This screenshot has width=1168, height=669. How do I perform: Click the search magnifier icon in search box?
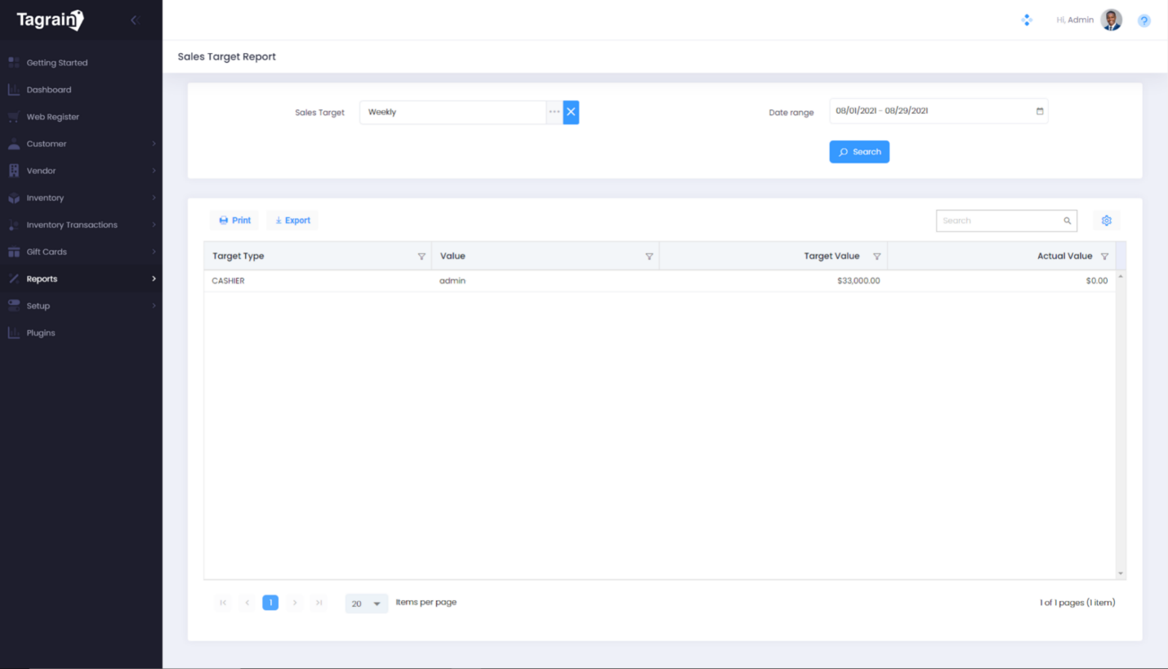coord(1067,220)
